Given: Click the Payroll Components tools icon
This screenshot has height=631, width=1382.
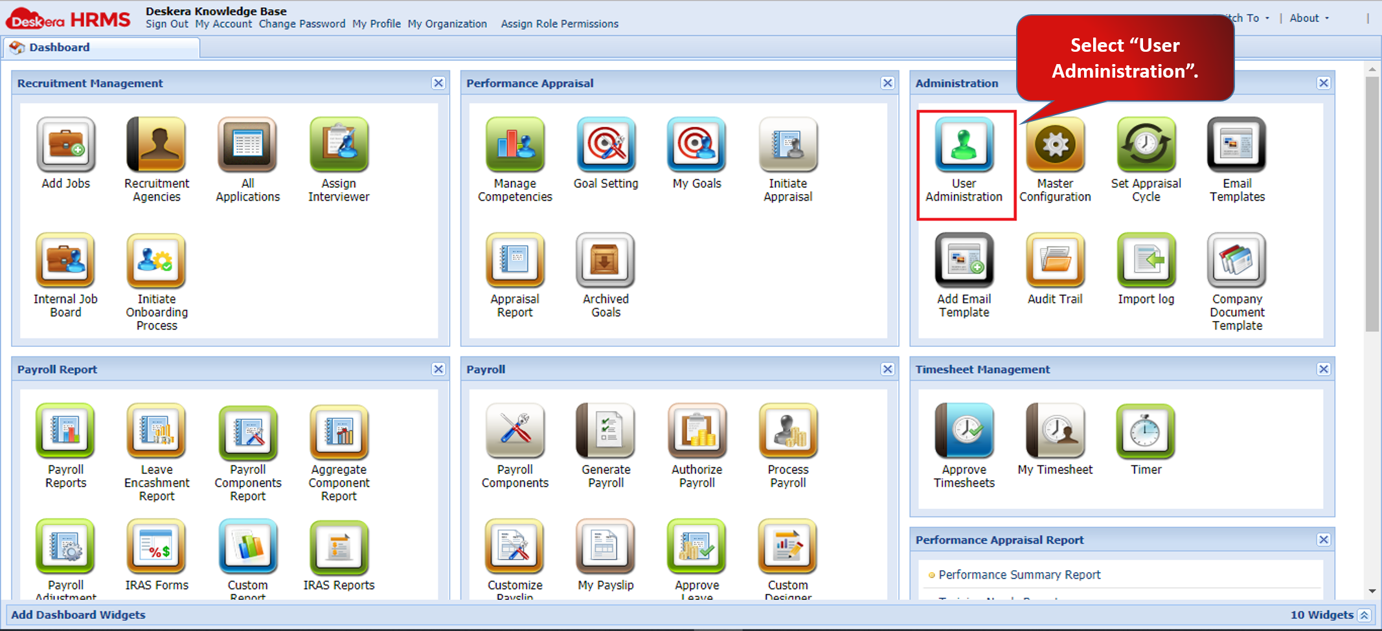Looking at the screenshot, I should [x=515, y=430].
